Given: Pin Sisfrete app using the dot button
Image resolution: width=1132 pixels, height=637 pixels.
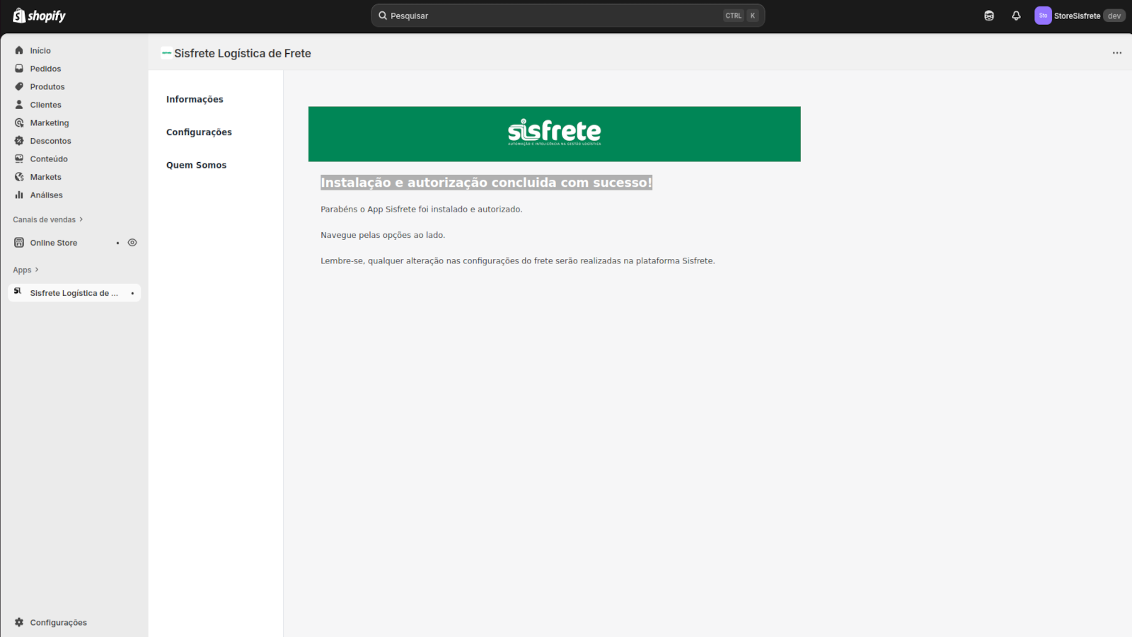Looking at the screenshot, I should pos(132,293).
